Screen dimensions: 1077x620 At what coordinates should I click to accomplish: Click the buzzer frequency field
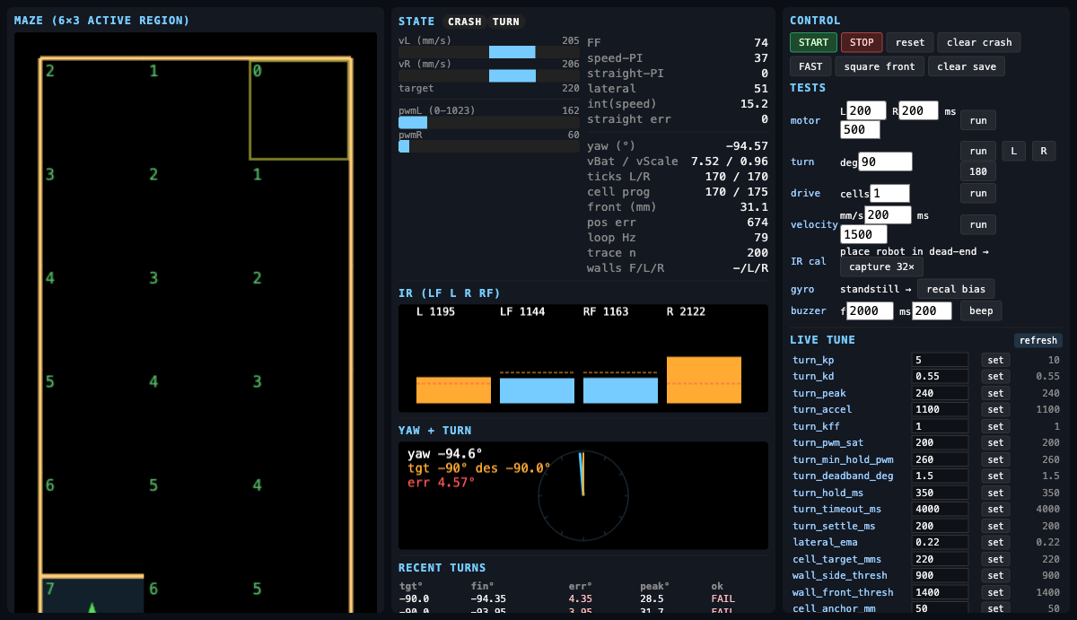871,310
